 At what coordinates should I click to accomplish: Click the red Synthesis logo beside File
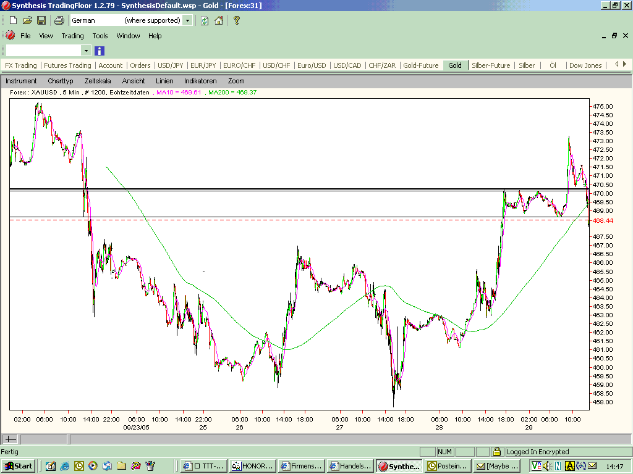11,35
